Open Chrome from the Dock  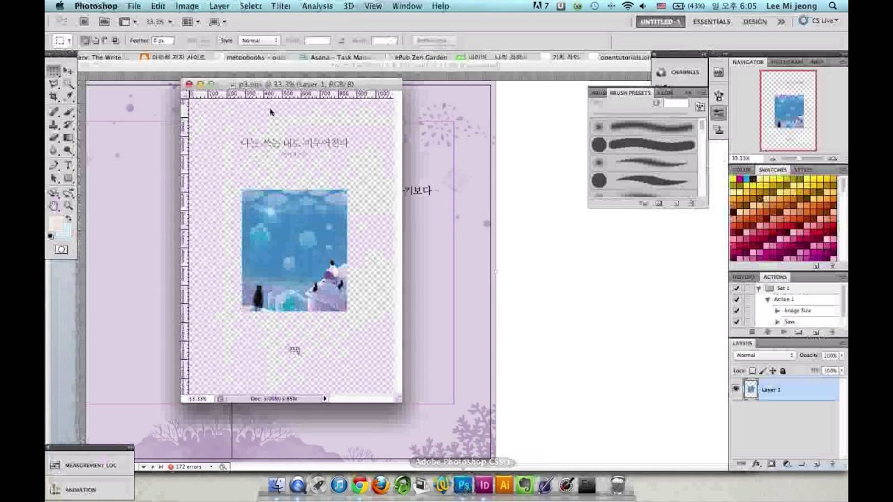360,485
